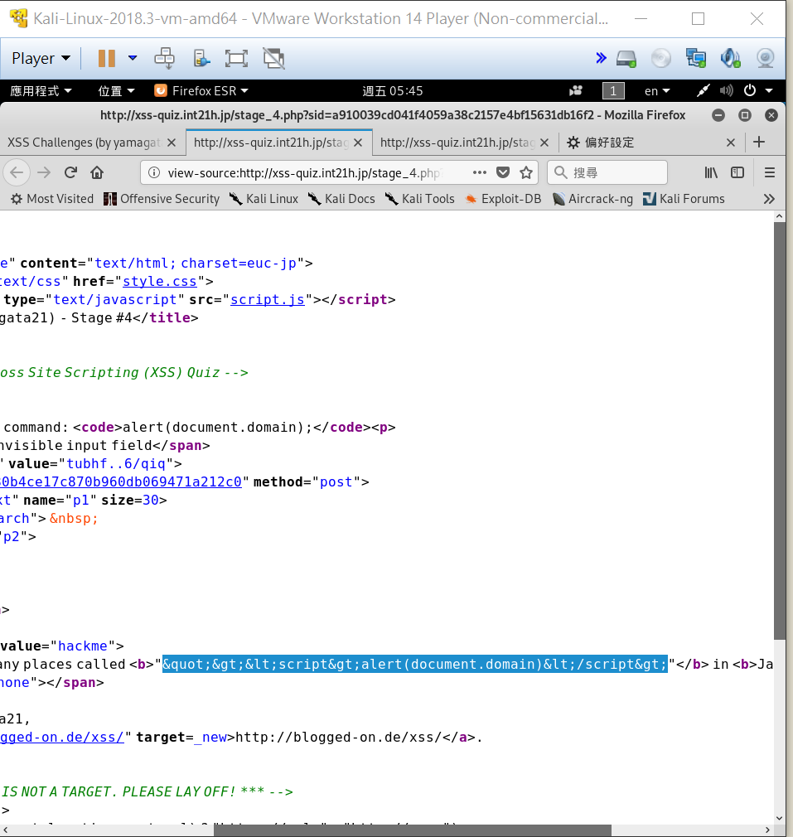Toggle the Firefox sidebar
The height and width of the screenshot is (837, 793).
(x=737, y=172)
